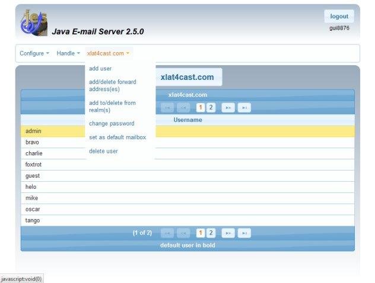Choose 'add user' from the menu
This screenshot has height=283, width=375.
click(100, 69)
